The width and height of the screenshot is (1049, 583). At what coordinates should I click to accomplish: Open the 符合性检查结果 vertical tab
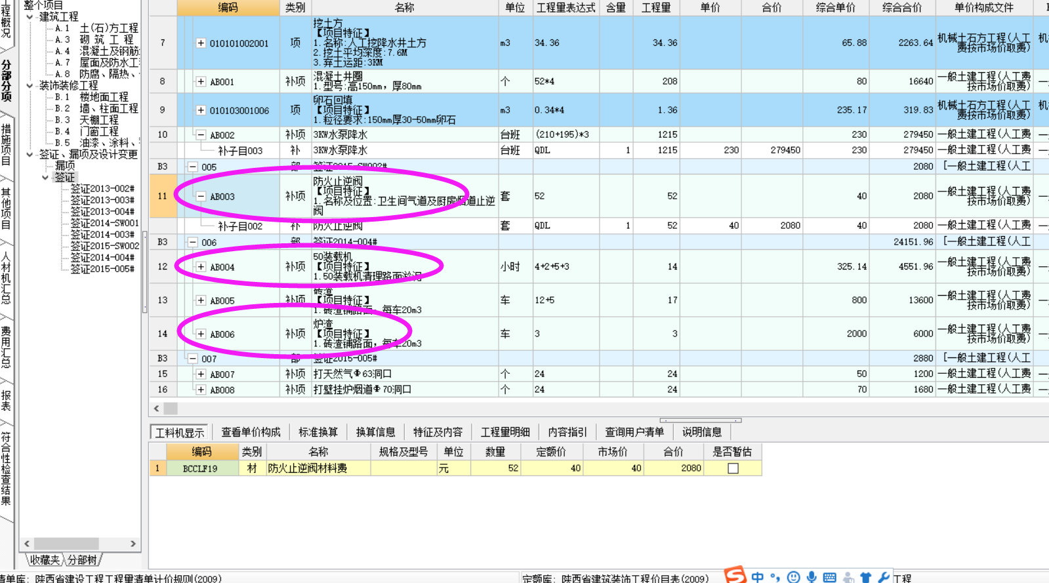tap(6, 468)
